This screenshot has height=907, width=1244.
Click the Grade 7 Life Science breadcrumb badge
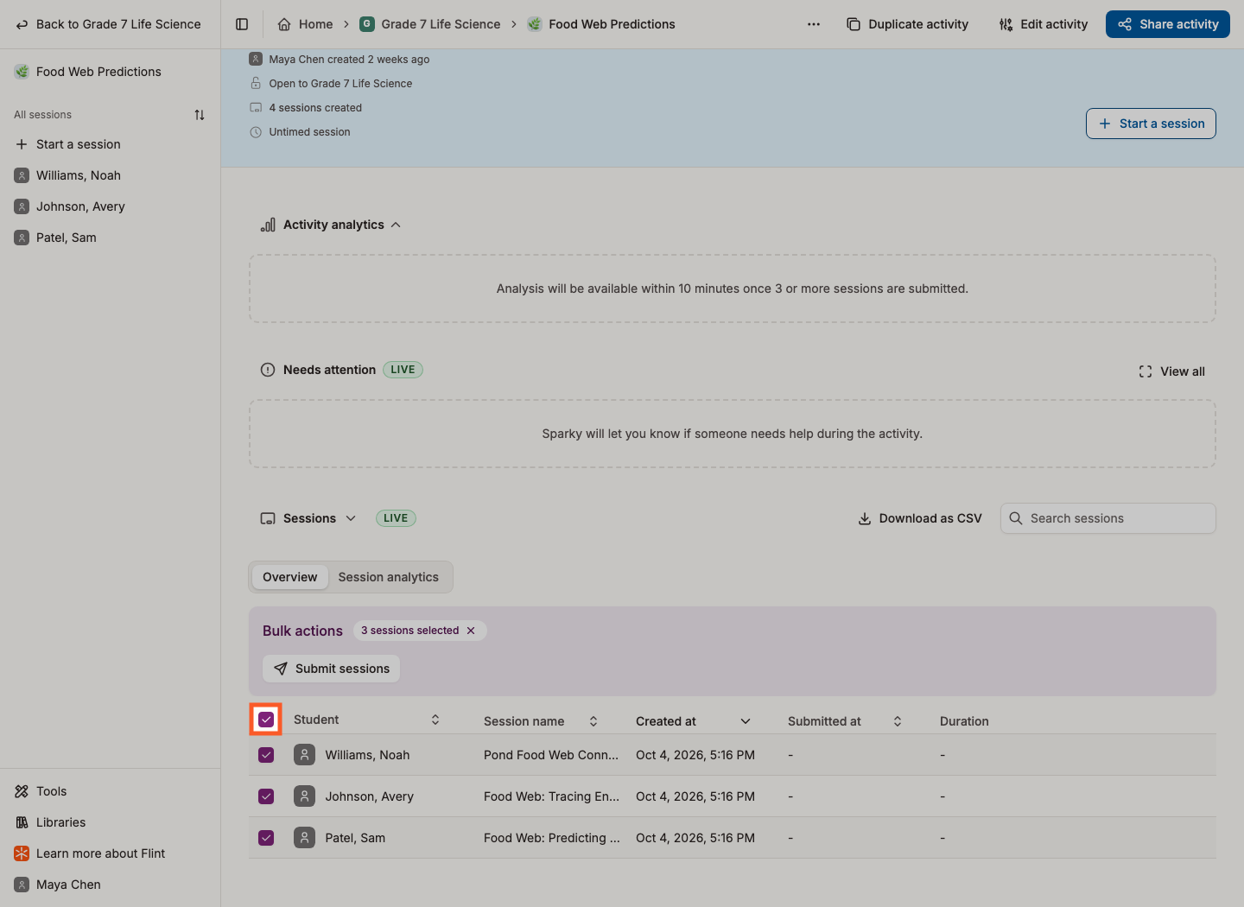coord(367,24)
